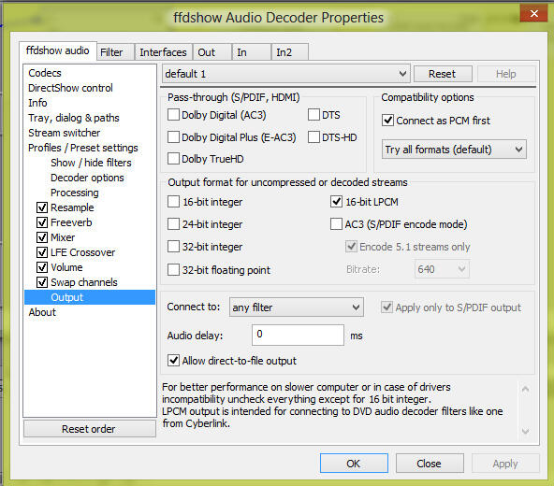Screen dimensions: 554x486
Task: Toggle the Resample filter checkbox
Action: click(42, 207)
